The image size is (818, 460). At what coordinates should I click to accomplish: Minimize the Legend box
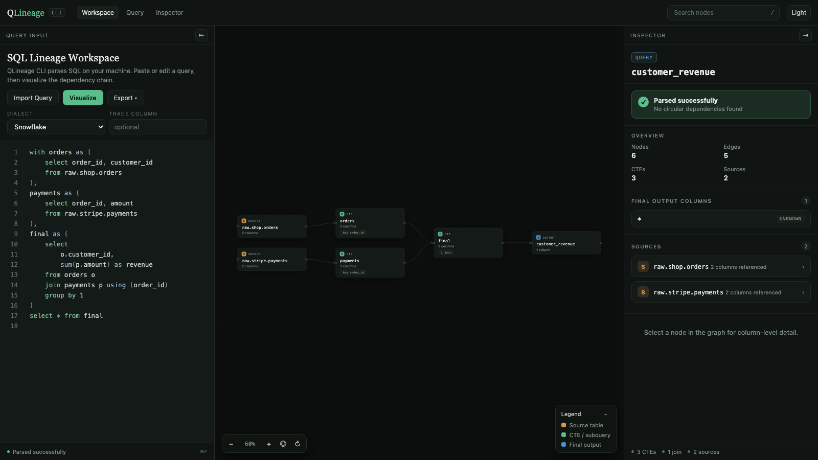pos(605,414)
